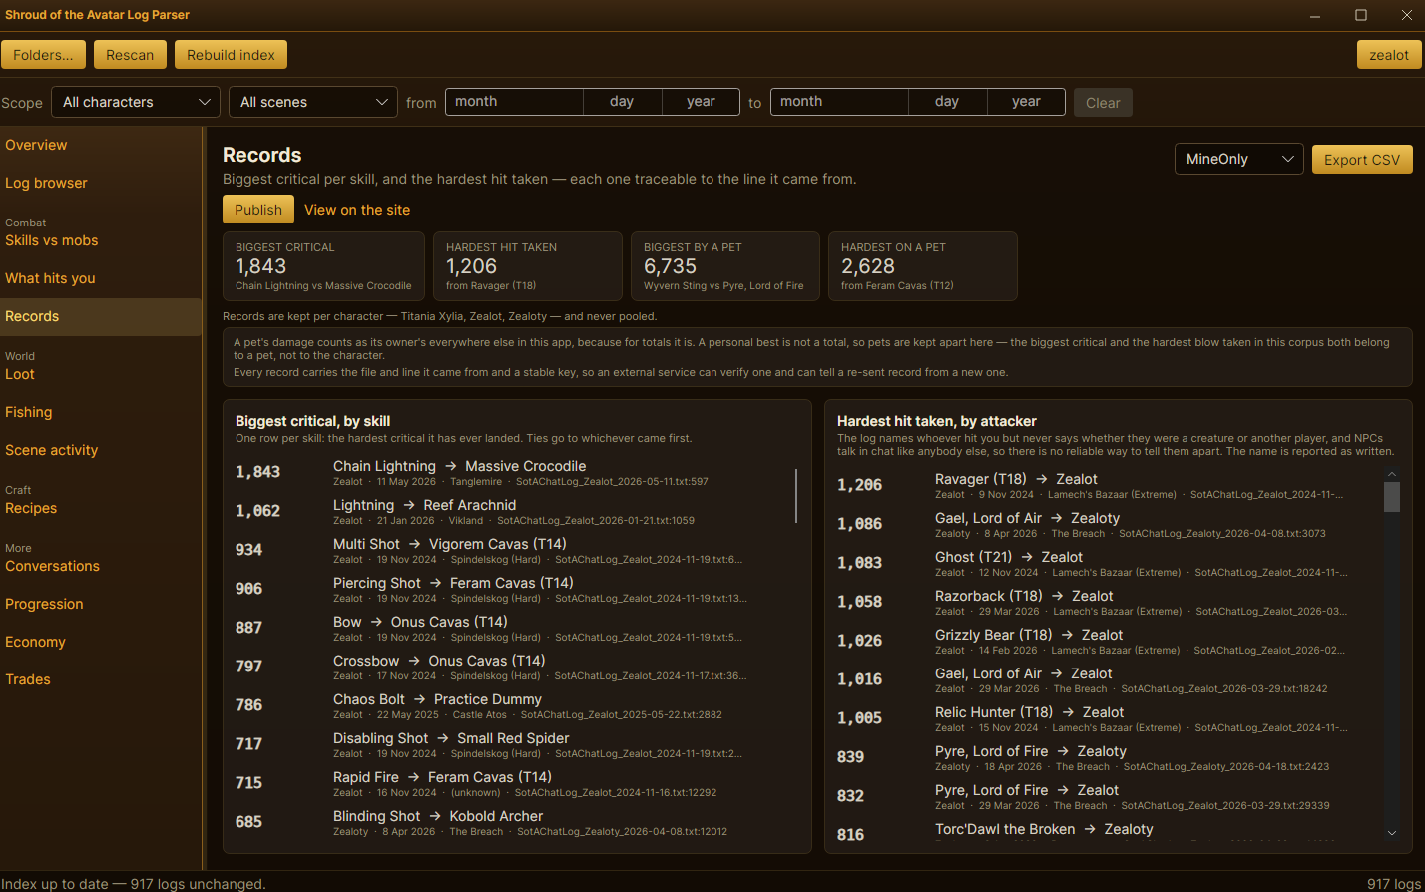Open the zealot account button

(1388, 55)
